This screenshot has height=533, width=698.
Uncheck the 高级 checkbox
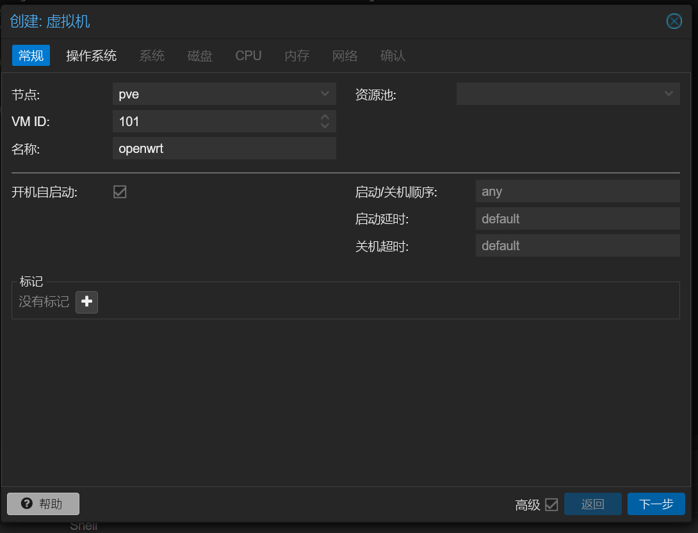coord(553,505)
